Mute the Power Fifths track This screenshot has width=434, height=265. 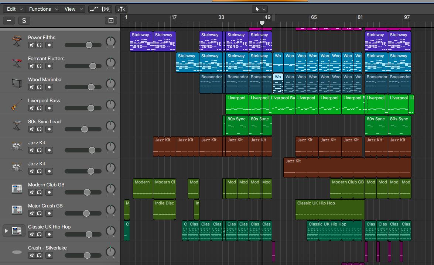[x=32, y=45]
